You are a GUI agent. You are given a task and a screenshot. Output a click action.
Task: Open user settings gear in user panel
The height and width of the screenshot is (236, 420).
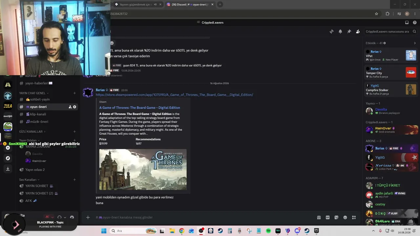click(x=72, y=217)
